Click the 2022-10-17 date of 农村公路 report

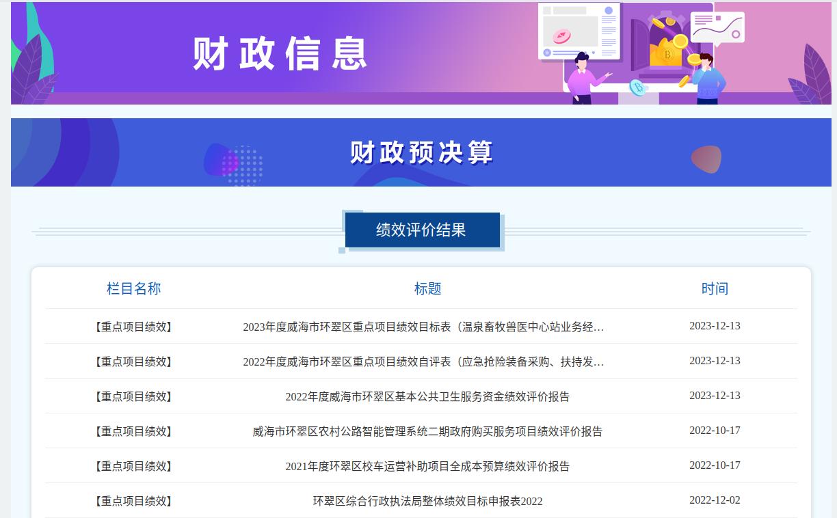click(715, 430)
